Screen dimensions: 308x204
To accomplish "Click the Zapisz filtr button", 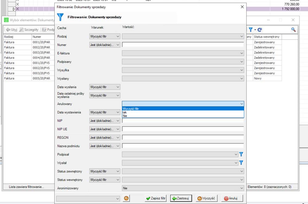I will [x=156, y=198].
